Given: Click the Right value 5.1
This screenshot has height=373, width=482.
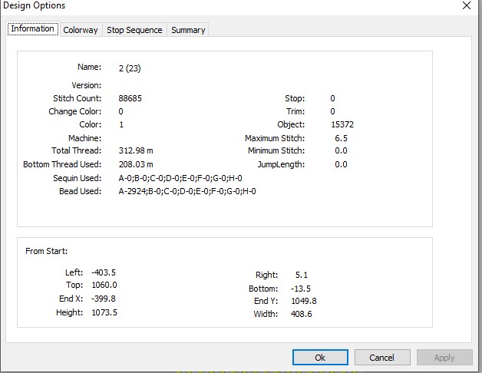Looking at the screenshot, I should click(x=301, y=275).
